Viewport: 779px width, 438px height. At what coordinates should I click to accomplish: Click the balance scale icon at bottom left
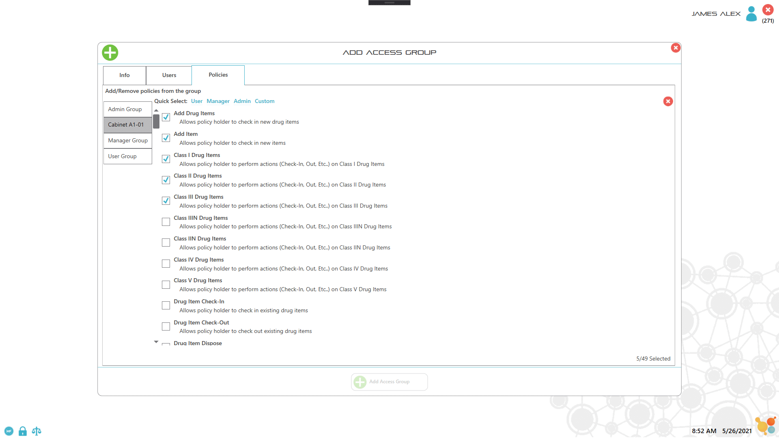37,431
